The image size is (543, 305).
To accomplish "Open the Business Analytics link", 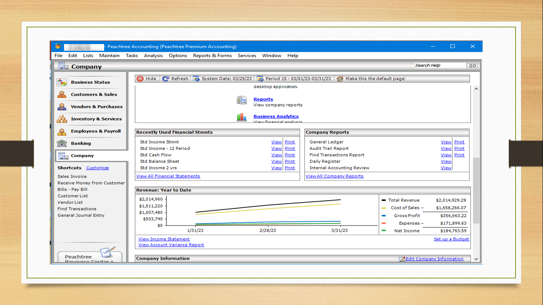I will 276,116.
